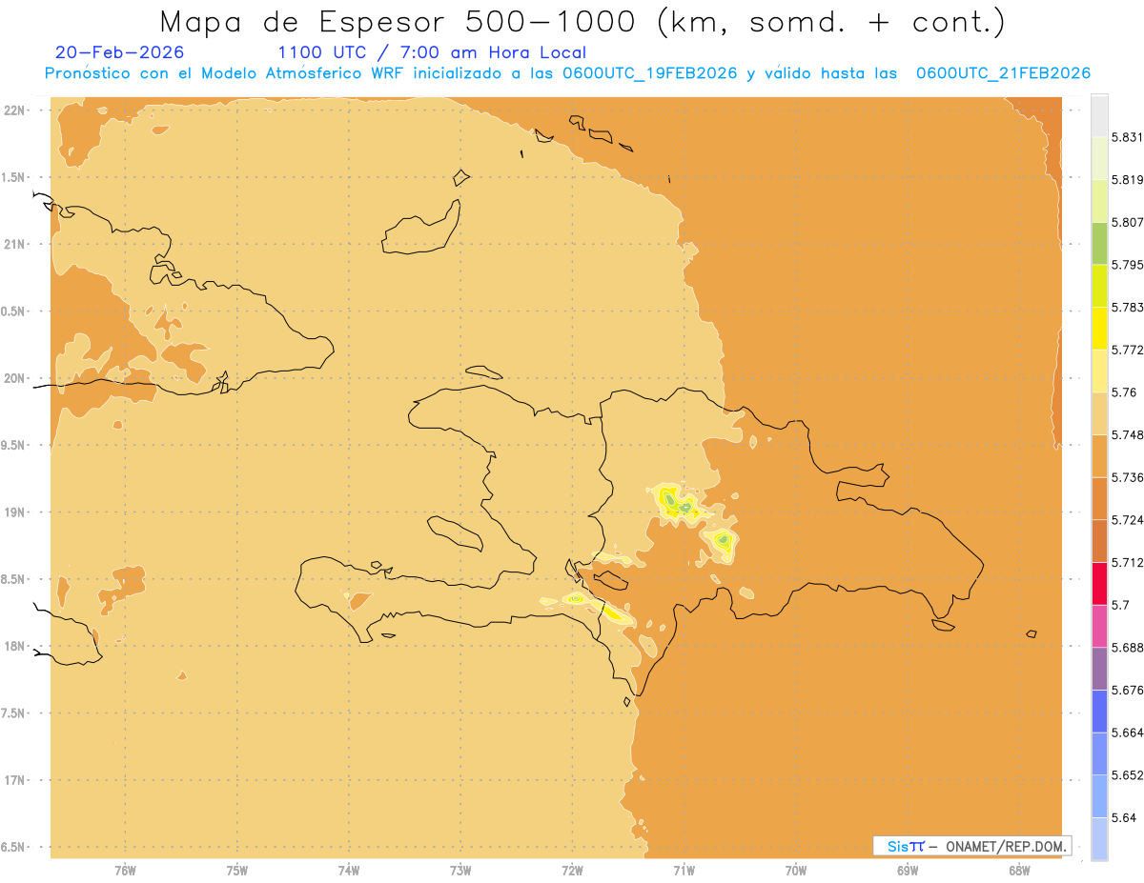
Task: Click the 70W longitude label
Action: tap(796, 871)
